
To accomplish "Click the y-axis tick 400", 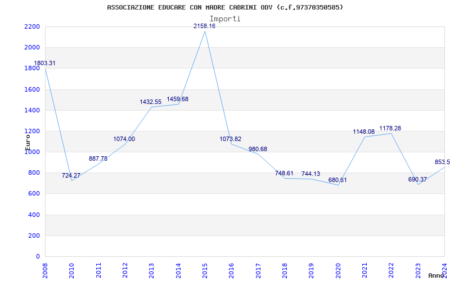I will click(34, 215).
